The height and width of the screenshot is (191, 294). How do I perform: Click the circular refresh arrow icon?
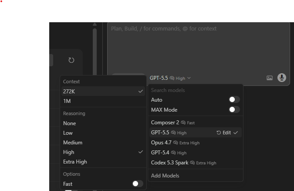tap(71, 60)
